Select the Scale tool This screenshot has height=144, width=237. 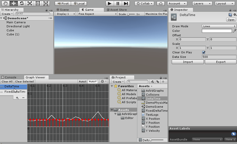(30, 4)
